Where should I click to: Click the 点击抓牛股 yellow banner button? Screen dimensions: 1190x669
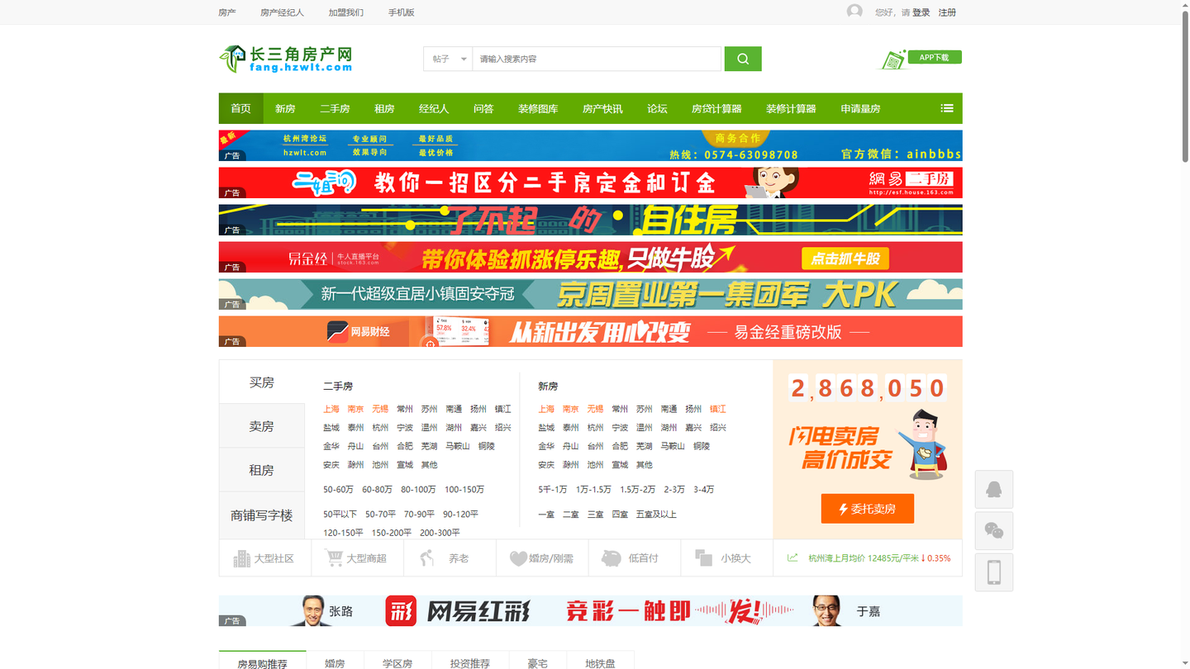coord(845,259)
